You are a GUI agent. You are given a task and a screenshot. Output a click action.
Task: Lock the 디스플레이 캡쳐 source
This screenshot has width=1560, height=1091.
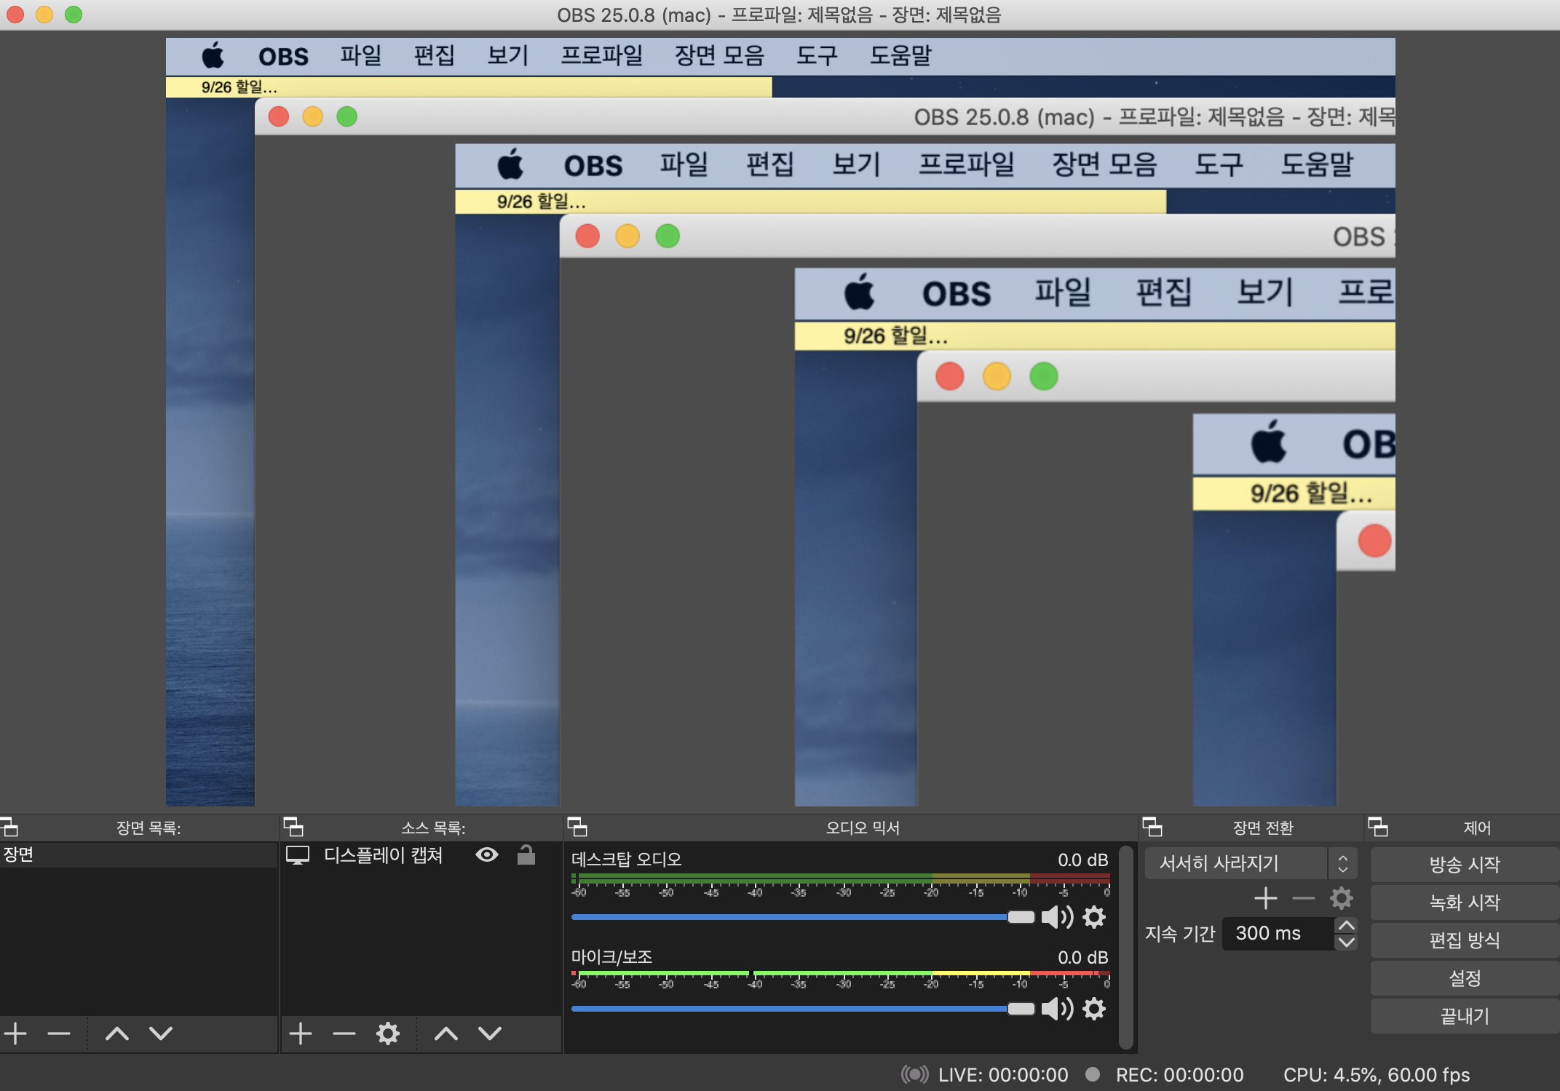pos(526,854)
